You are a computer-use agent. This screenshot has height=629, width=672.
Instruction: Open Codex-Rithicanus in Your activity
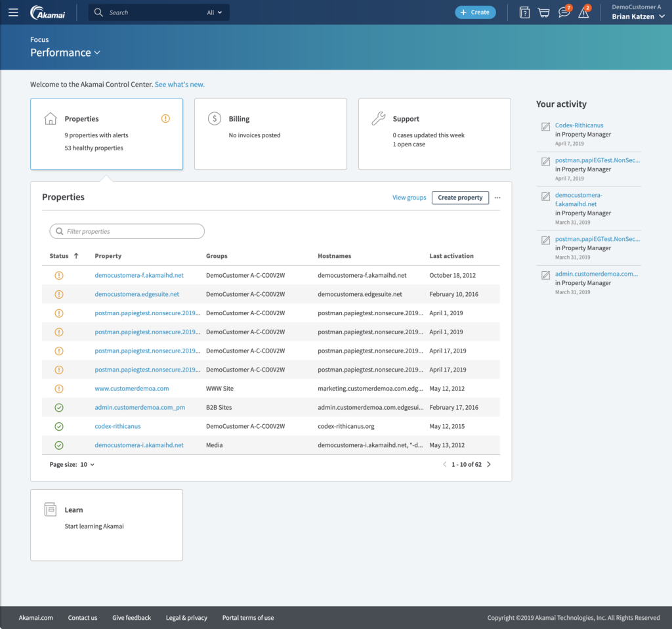point(579,125)
